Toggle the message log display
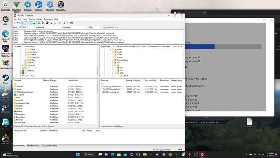Screen dimensions: 280x158 click(22, 23)
